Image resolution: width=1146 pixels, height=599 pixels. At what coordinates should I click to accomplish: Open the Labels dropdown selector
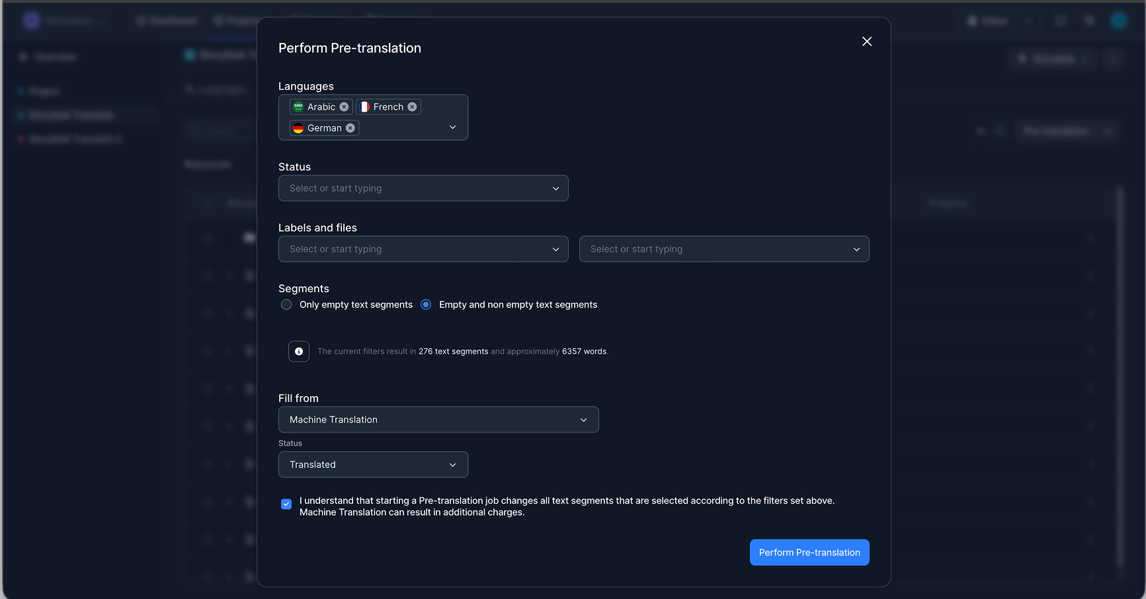tap(423, 249)
